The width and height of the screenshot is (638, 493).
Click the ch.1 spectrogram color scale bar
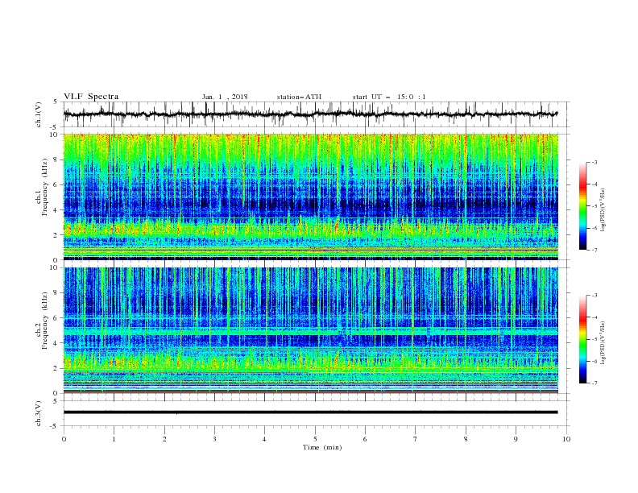click(582, 206)
